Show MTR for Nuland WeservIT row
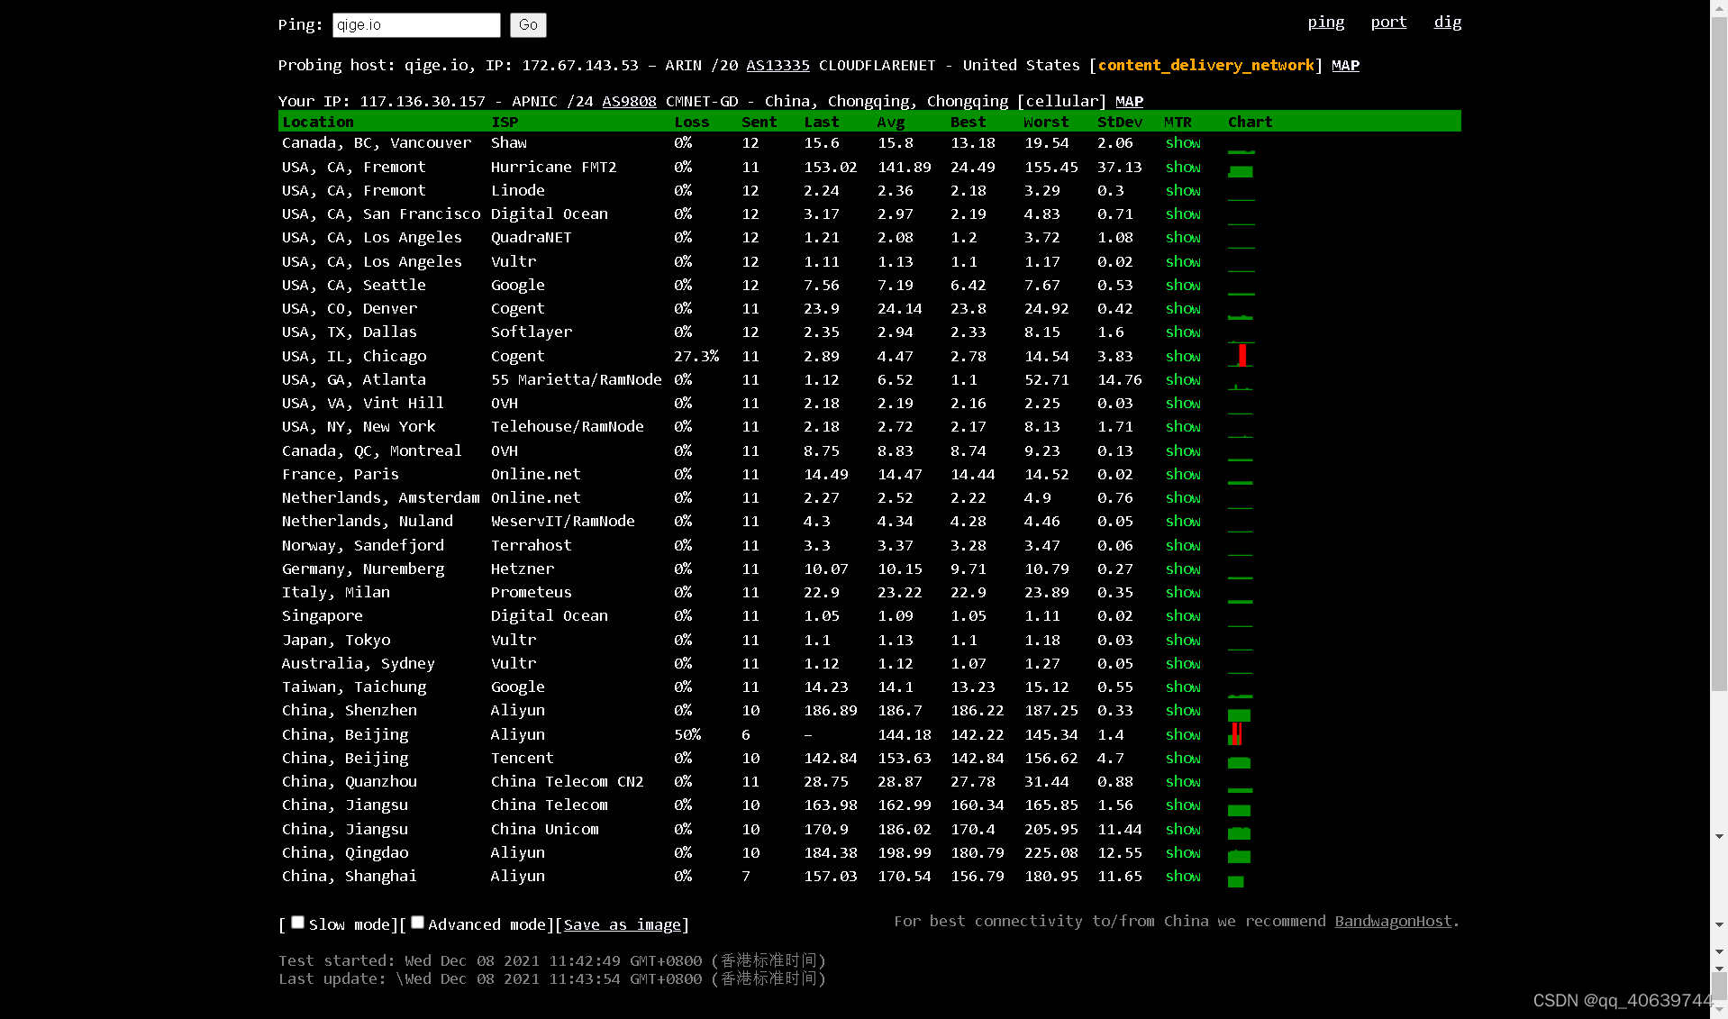This screenshot has width=1728, height=1019. [x=1183, y=521]
